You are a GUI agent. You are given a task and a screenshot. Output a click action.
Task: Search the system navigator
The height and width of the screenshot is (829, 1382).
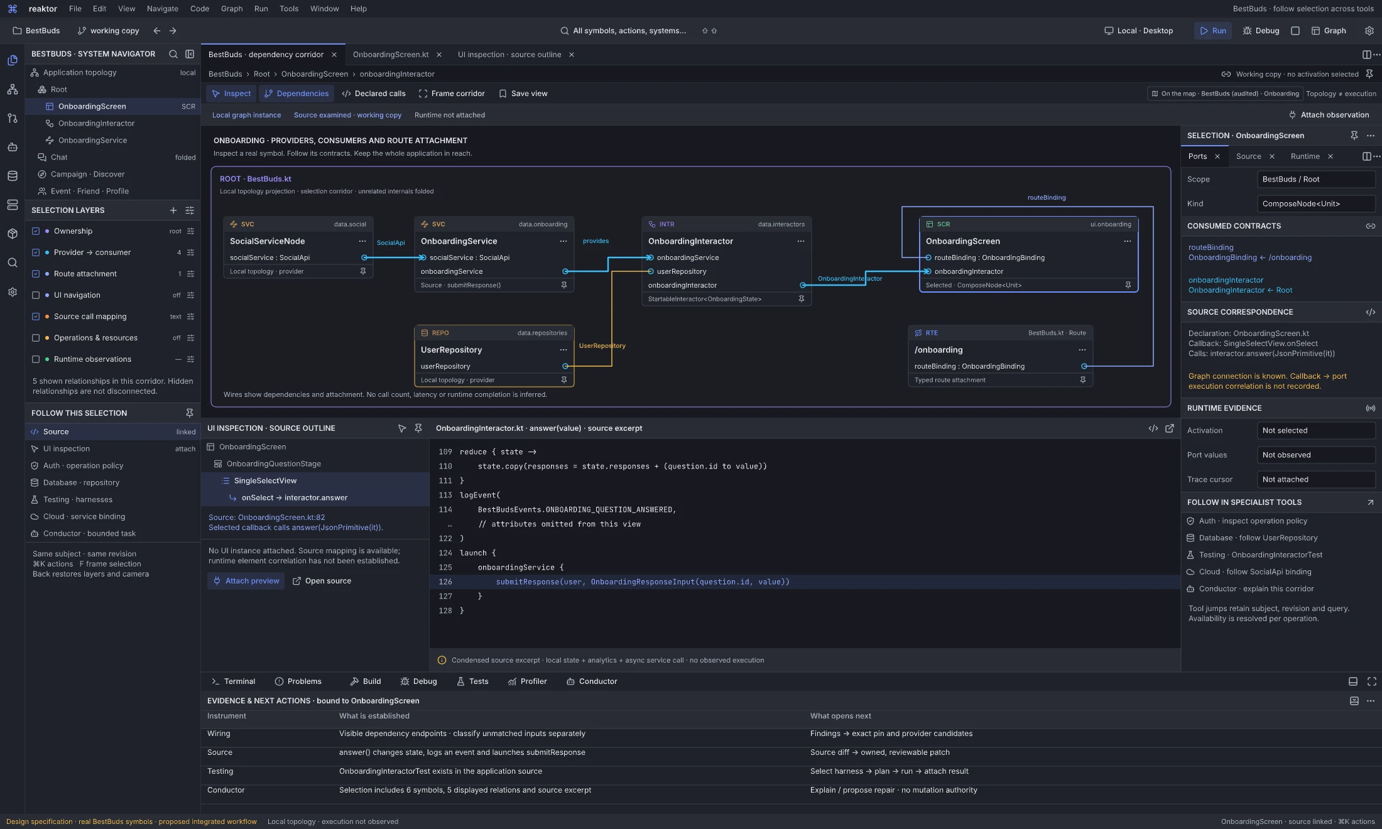(173, 54)
